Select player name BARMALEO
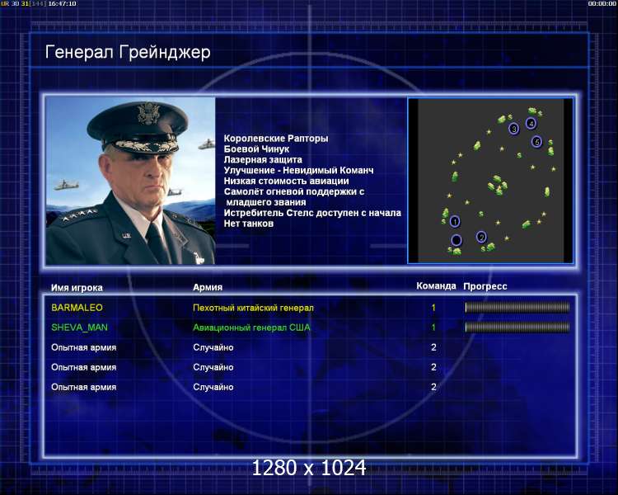This screenshot has height=495, width=618. point(77,308)
